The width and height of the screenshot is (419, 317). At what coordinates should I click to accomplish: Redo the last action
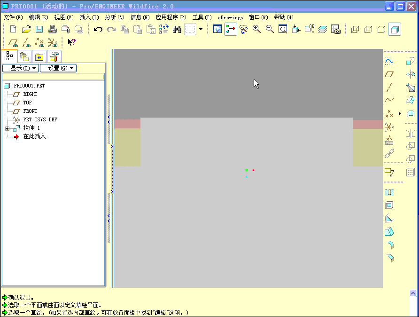click(x=111, y=29)
